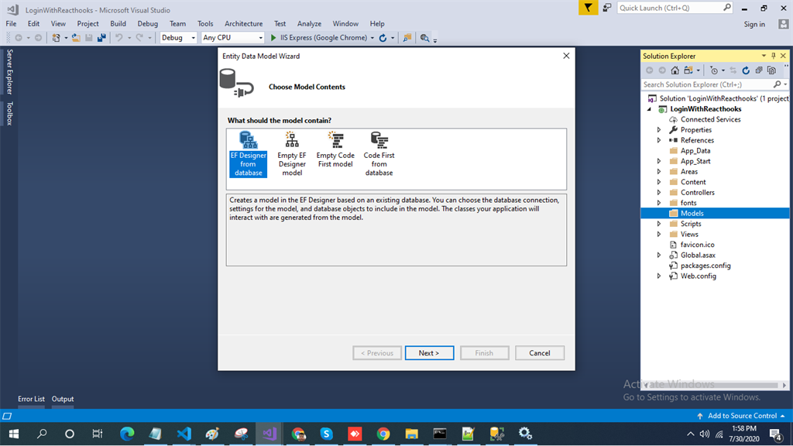Open the Windows Start menu
Image resolution: width=793 pixels, height=446 pixels.
click(x=14, y=434)
